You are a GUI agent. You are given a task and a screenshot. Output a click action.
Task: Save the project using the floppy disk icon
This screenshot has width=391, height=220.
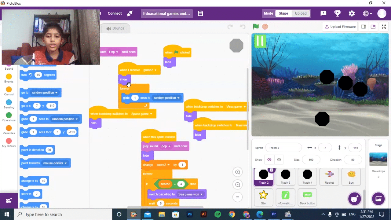(x=200, y=13)
